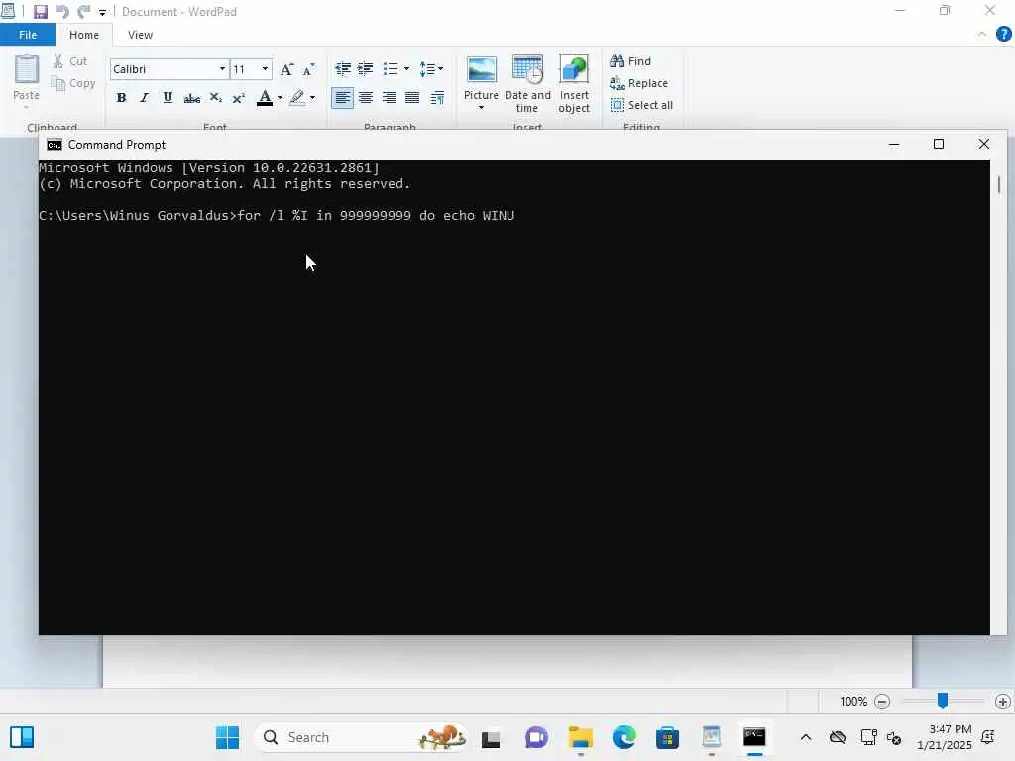Select Justify text alignment
This screenshot has height=761, width=1015.
412,98
